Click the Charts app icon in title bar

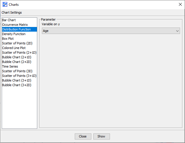point(5,4)
